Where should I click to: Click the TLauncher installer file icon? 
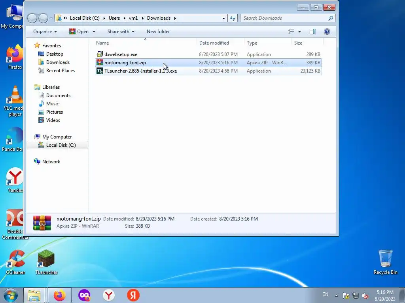point(100,71)
